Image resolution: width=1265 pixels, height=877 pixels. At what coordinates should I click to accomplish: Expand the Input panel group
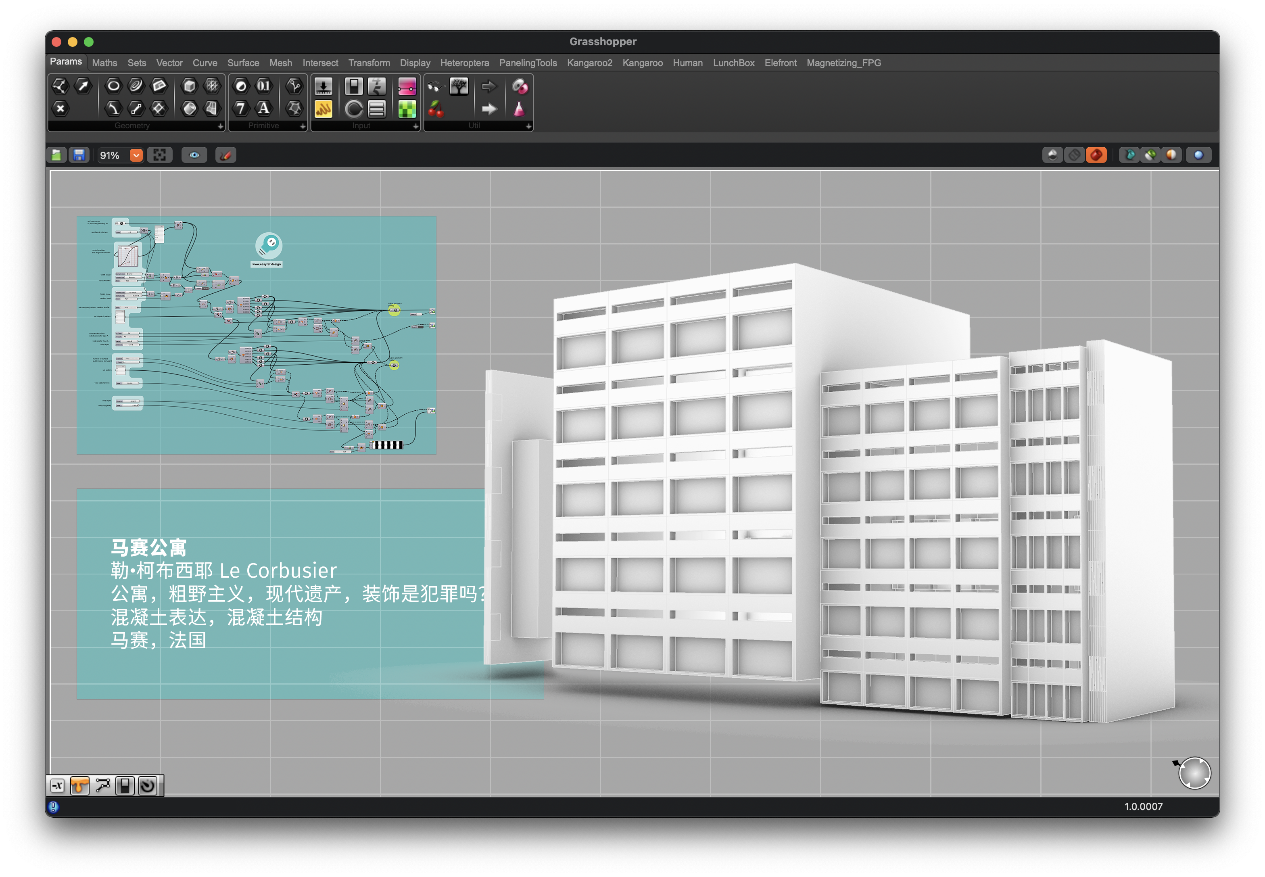(415, 126)
